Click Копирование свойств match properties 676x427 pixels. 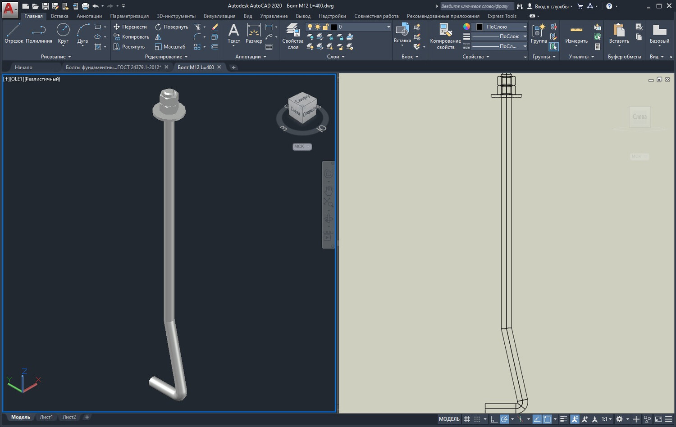pyautogui.click(x=445, y=36)
